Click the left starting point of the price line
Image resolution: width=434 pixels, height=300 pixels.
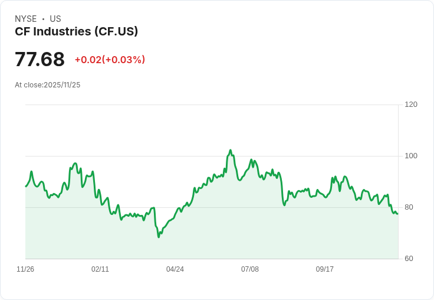(25, 187)
